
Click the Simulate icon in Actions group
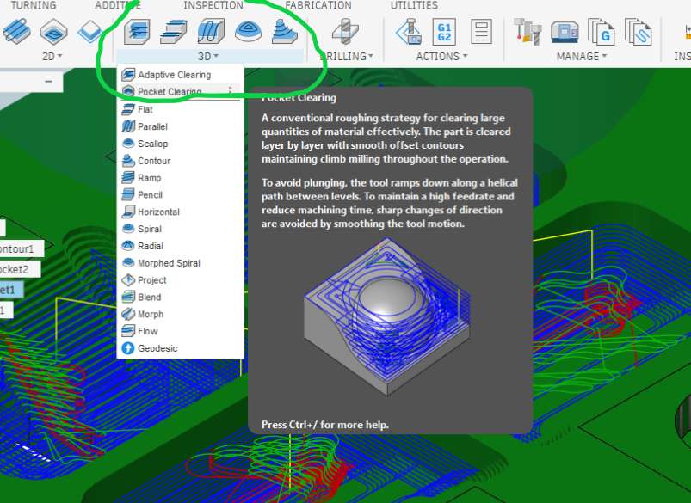(x=409, y=31)
